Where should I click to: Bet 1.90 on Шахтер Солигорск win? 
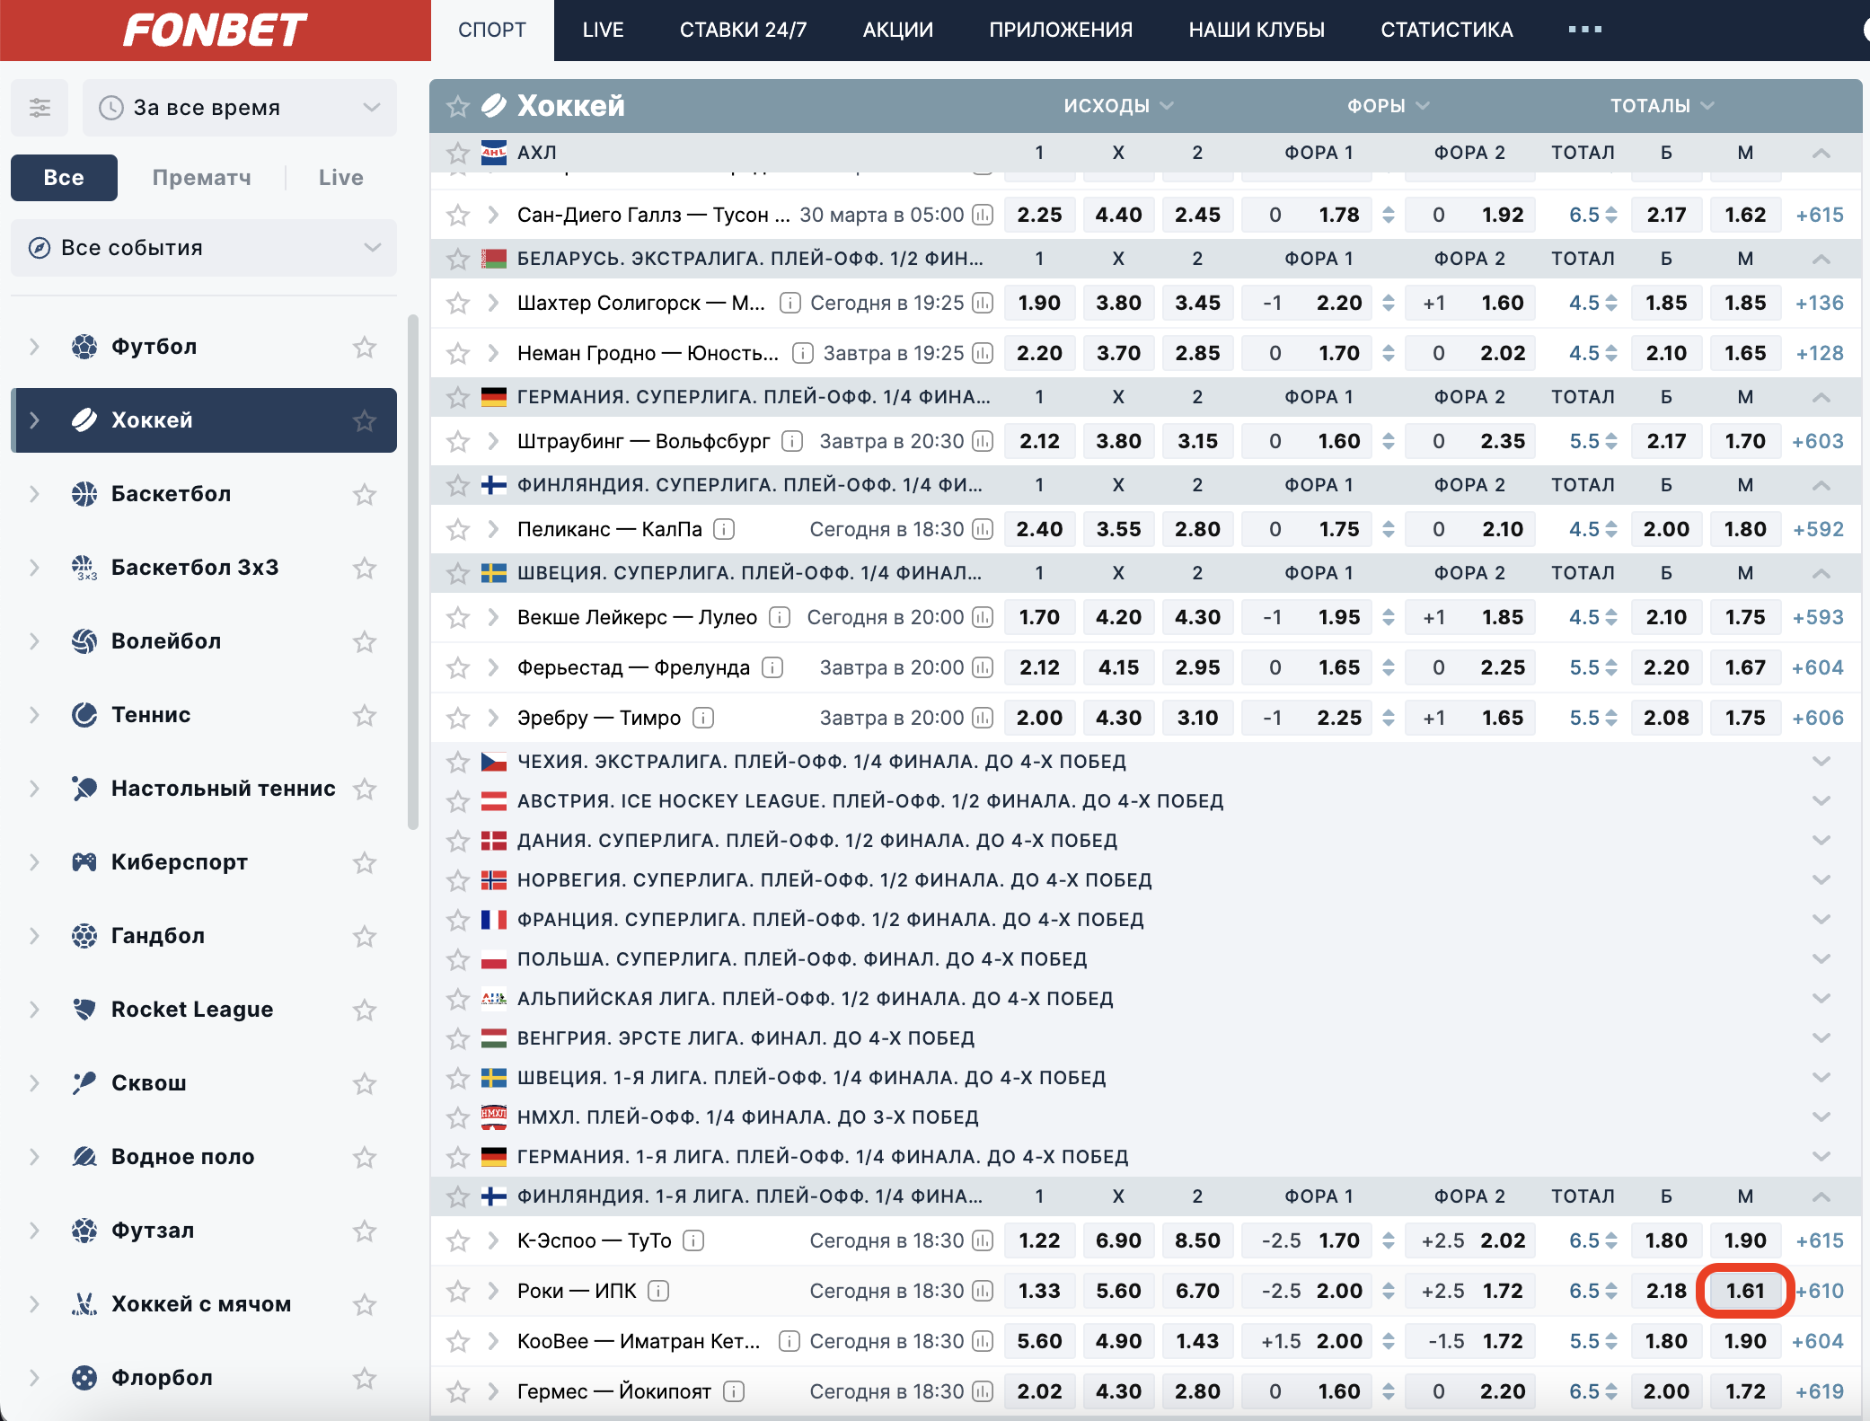1039,303
